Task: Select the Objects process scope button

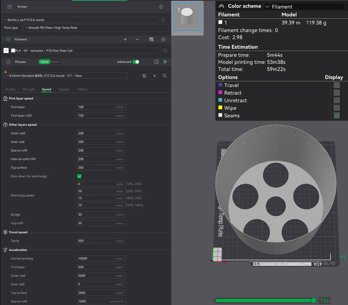Action: pos(55,62)
